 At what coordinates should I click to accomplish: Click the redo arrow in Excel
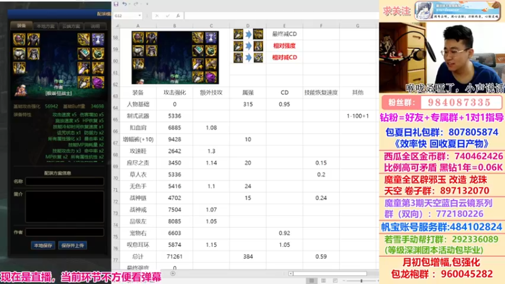coord(136,4)
